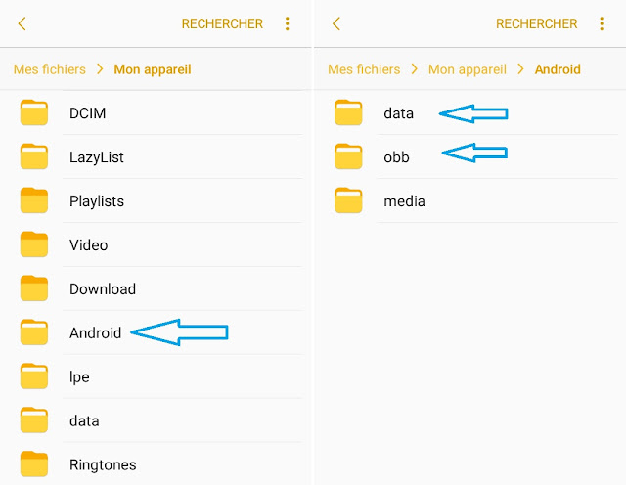Go to Mes fichiers breadcrumb in left pane

click(x=50, y=69)
